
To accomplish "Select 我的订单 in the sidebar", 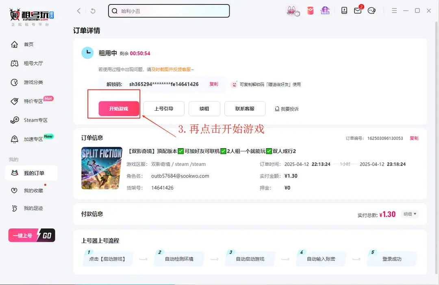I will tap(31, 173).
